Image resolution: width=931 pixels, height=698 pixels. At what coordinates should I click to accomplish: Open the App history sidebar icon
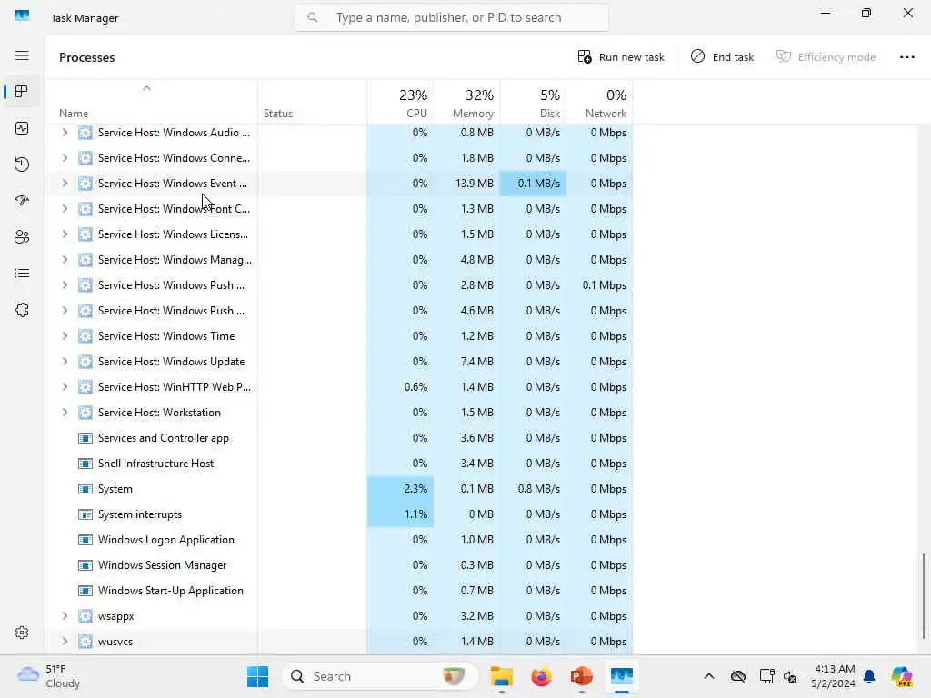pyautogui.click(x=22, y=165)
